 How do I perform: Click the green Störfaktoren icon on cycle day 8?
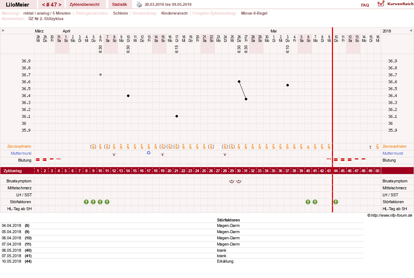(86, 202)
